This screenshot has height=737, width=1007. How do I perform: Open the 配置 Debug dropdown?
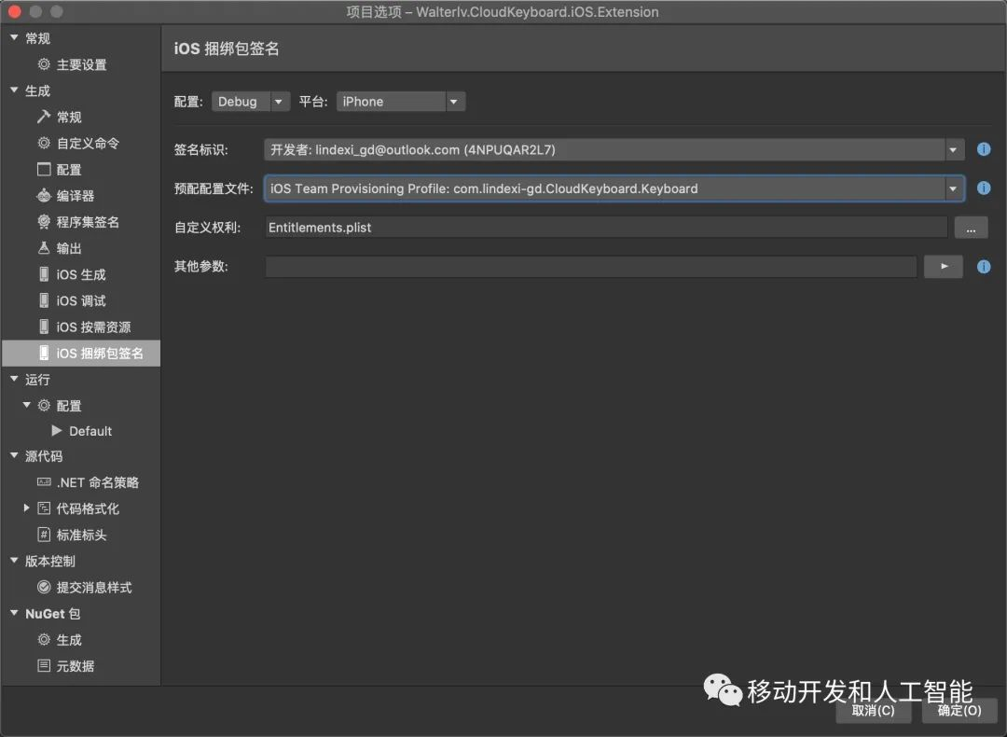(x=251, y=102)
